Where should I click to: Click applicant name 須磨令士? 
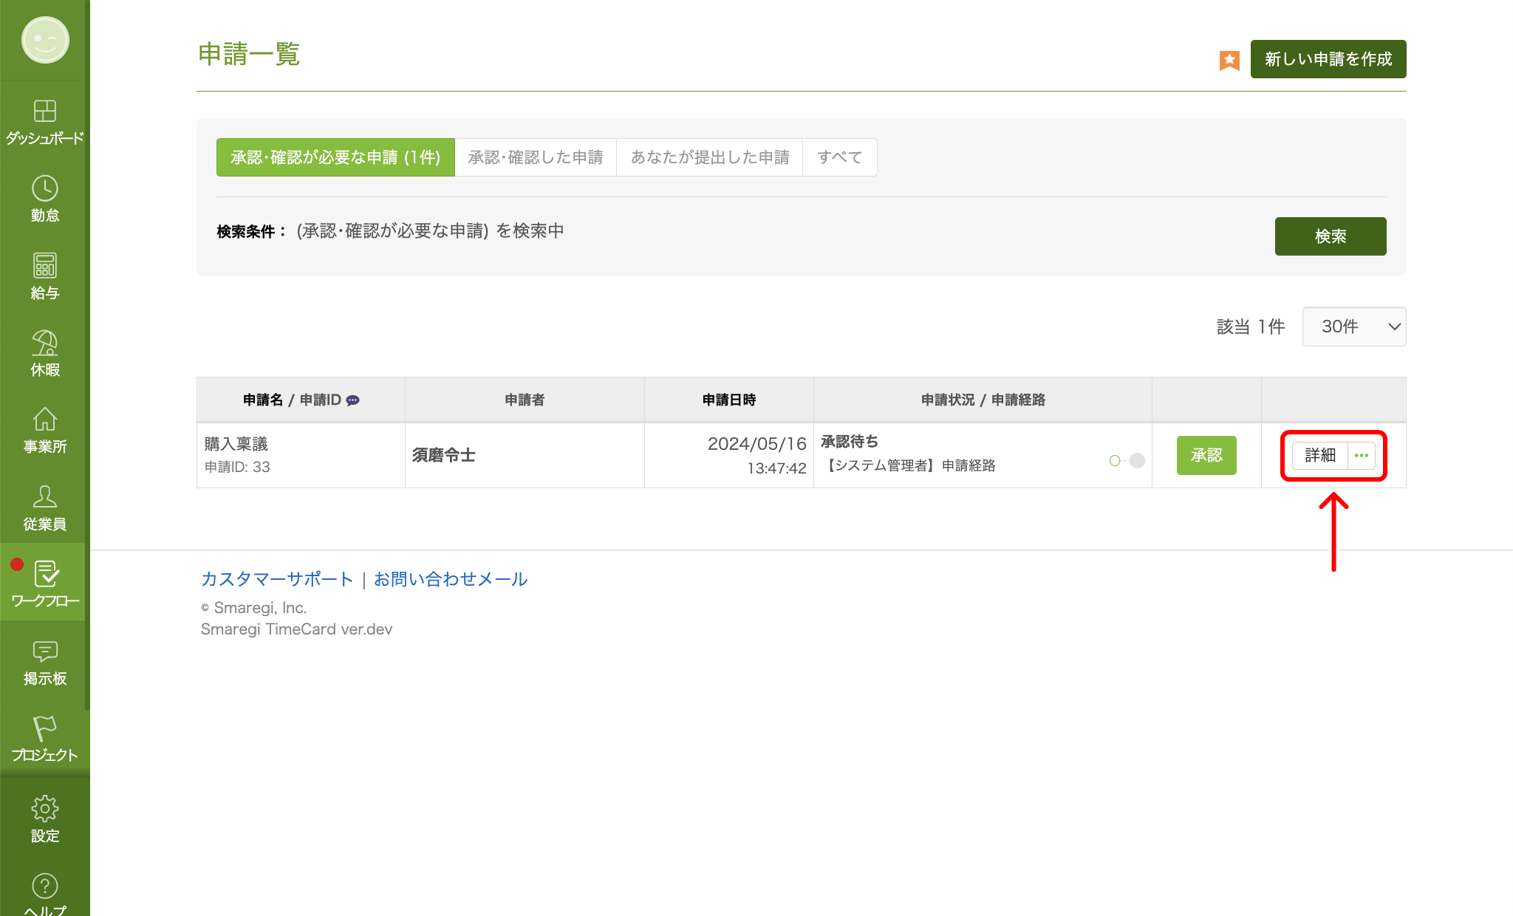pyautogui.click(x=444, y=455)
